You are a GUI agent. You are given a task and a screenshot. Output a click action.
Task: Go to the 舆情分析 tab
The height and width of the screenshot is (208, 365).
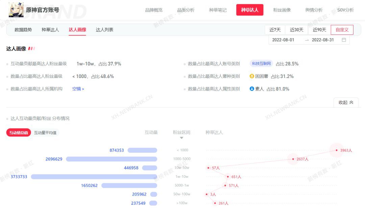pyautogui.click(x=314, y=10)
